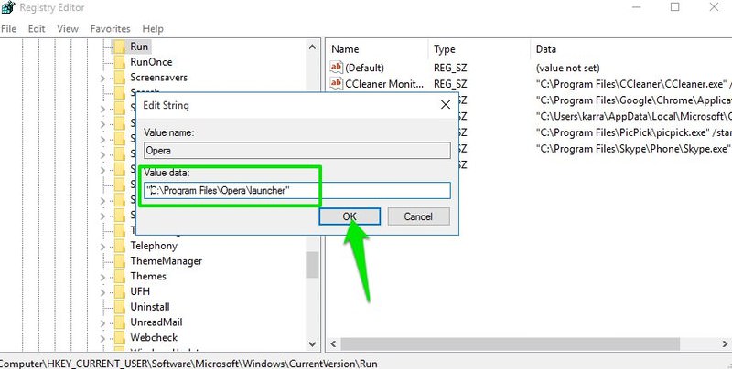Open the File menu
This screenshot has width=732, height=369.
pyautogui.click(x=8, y=29)
